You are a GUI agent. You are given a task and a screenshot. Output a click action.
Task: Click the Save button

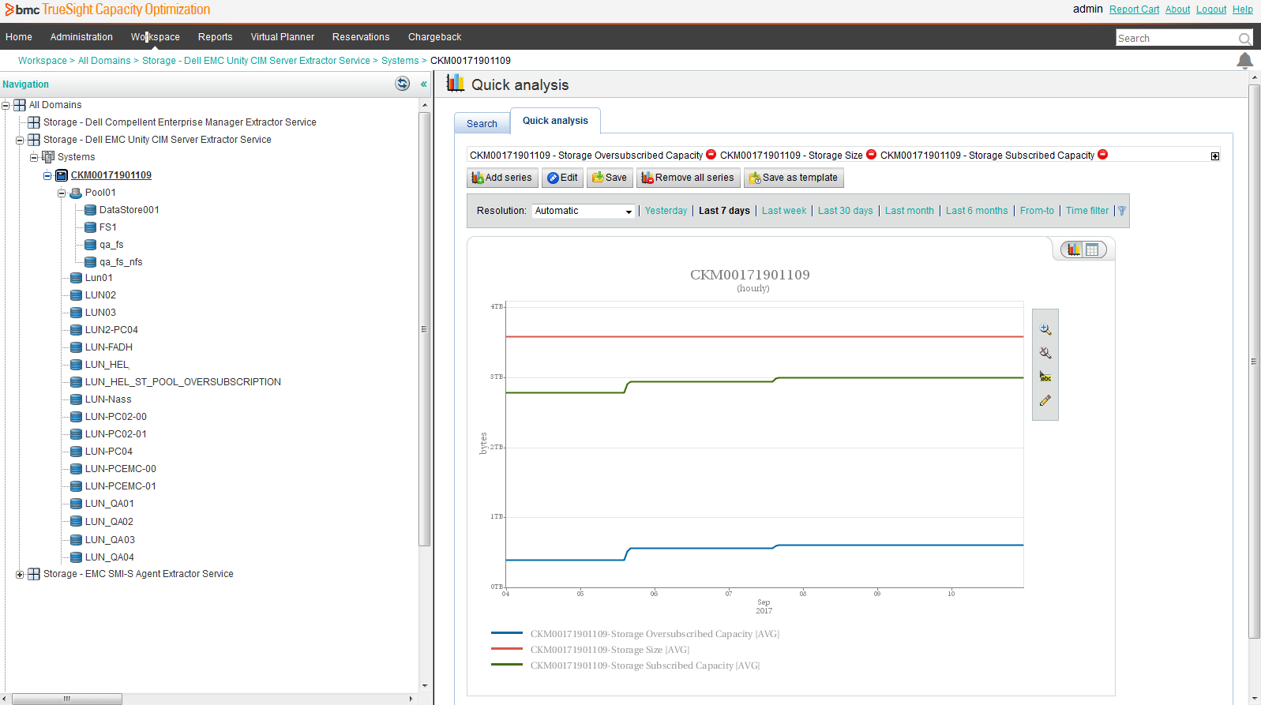610,178
